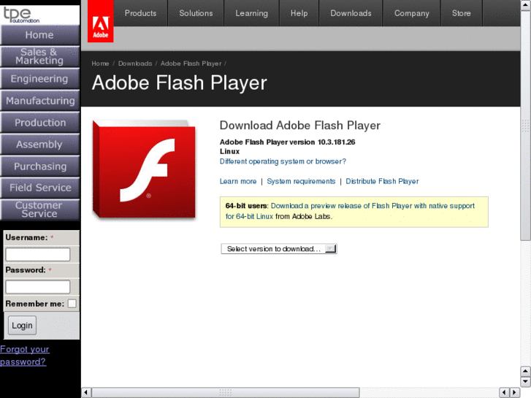This screenshot has height=398, width=531.
Task: Click the Learn more link
Action: pos(238,181)
